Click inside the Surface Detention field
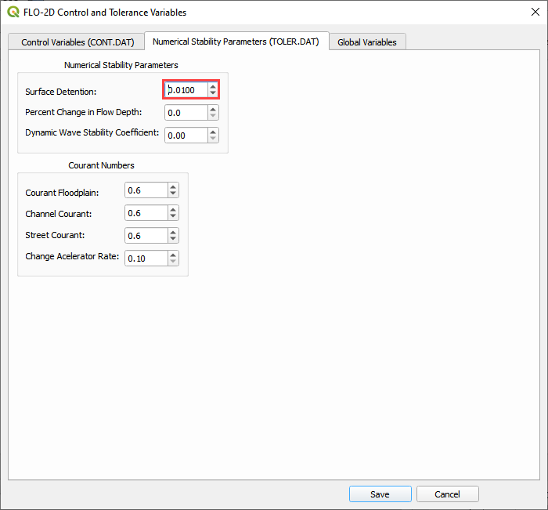Image resolution: width=548 pixels, height=510 pixels. click(x=186, y=90)
